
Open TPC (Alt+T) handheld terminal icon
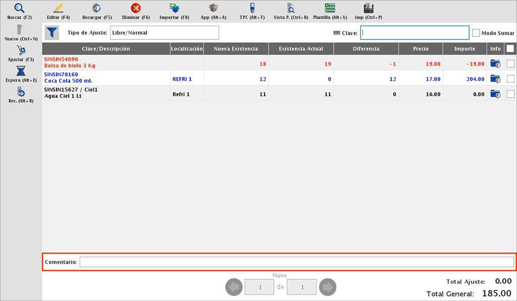click(252, 9)
